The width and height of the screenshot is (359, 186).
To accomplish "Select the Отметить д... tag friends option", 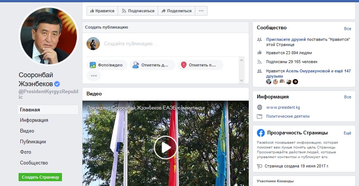I will point(153,65).
